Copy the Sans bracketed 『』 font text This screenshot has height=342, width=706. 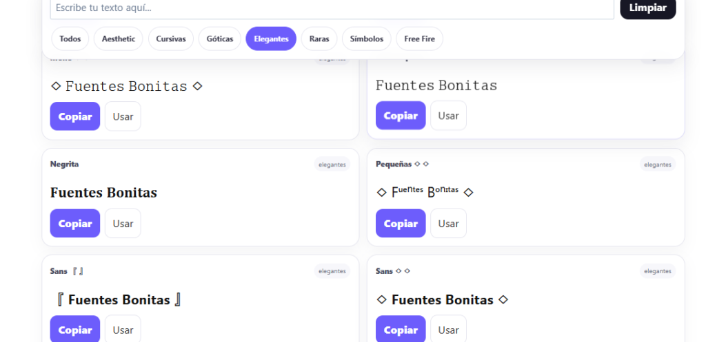click(x=75, y=330)
